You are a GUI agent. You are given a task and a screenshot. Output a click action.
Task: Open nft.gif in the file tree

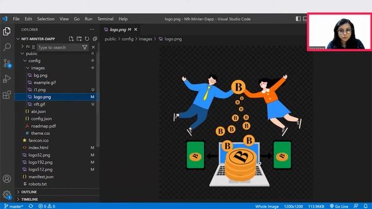[x=40, y=105]
